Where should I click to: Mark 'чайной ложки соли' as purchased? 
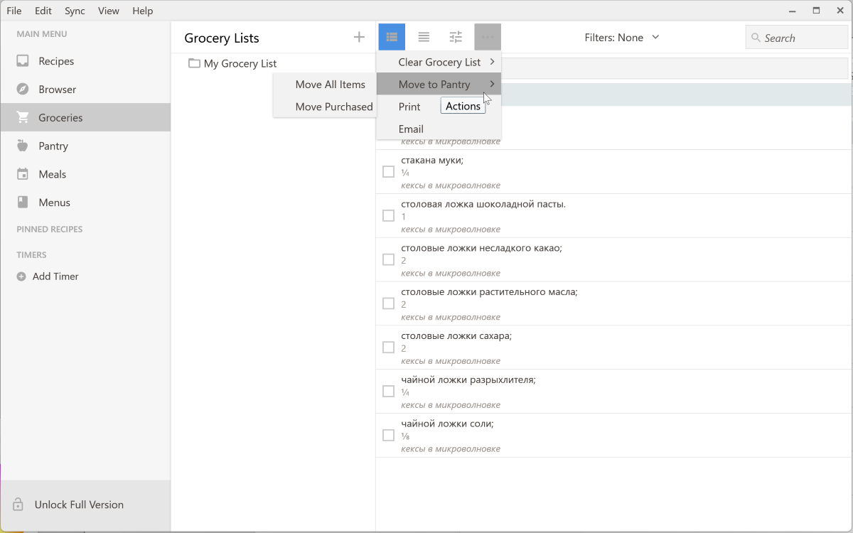coord(388,435)
